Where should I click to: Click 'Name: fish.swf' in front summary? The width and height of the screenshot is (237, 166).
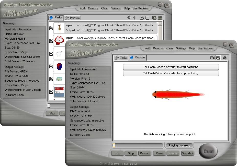pyautogui.click(x=80, y=74)
